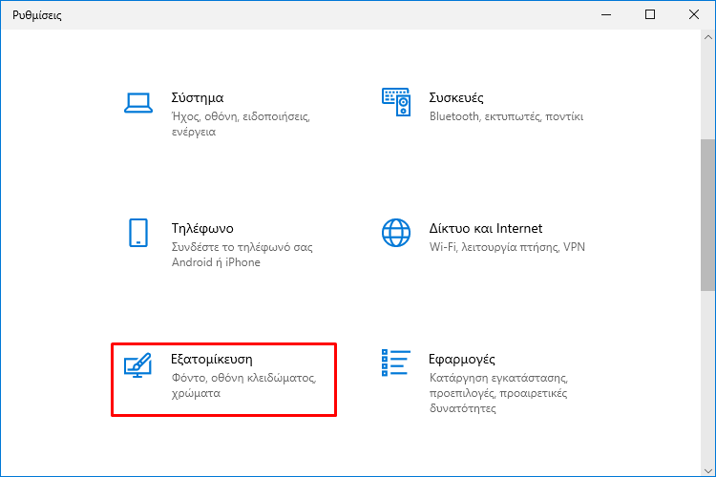This screenshot has height=477, width=716.
Task: Open the Συσκευές settings heading
Action: tap(456, 97)
